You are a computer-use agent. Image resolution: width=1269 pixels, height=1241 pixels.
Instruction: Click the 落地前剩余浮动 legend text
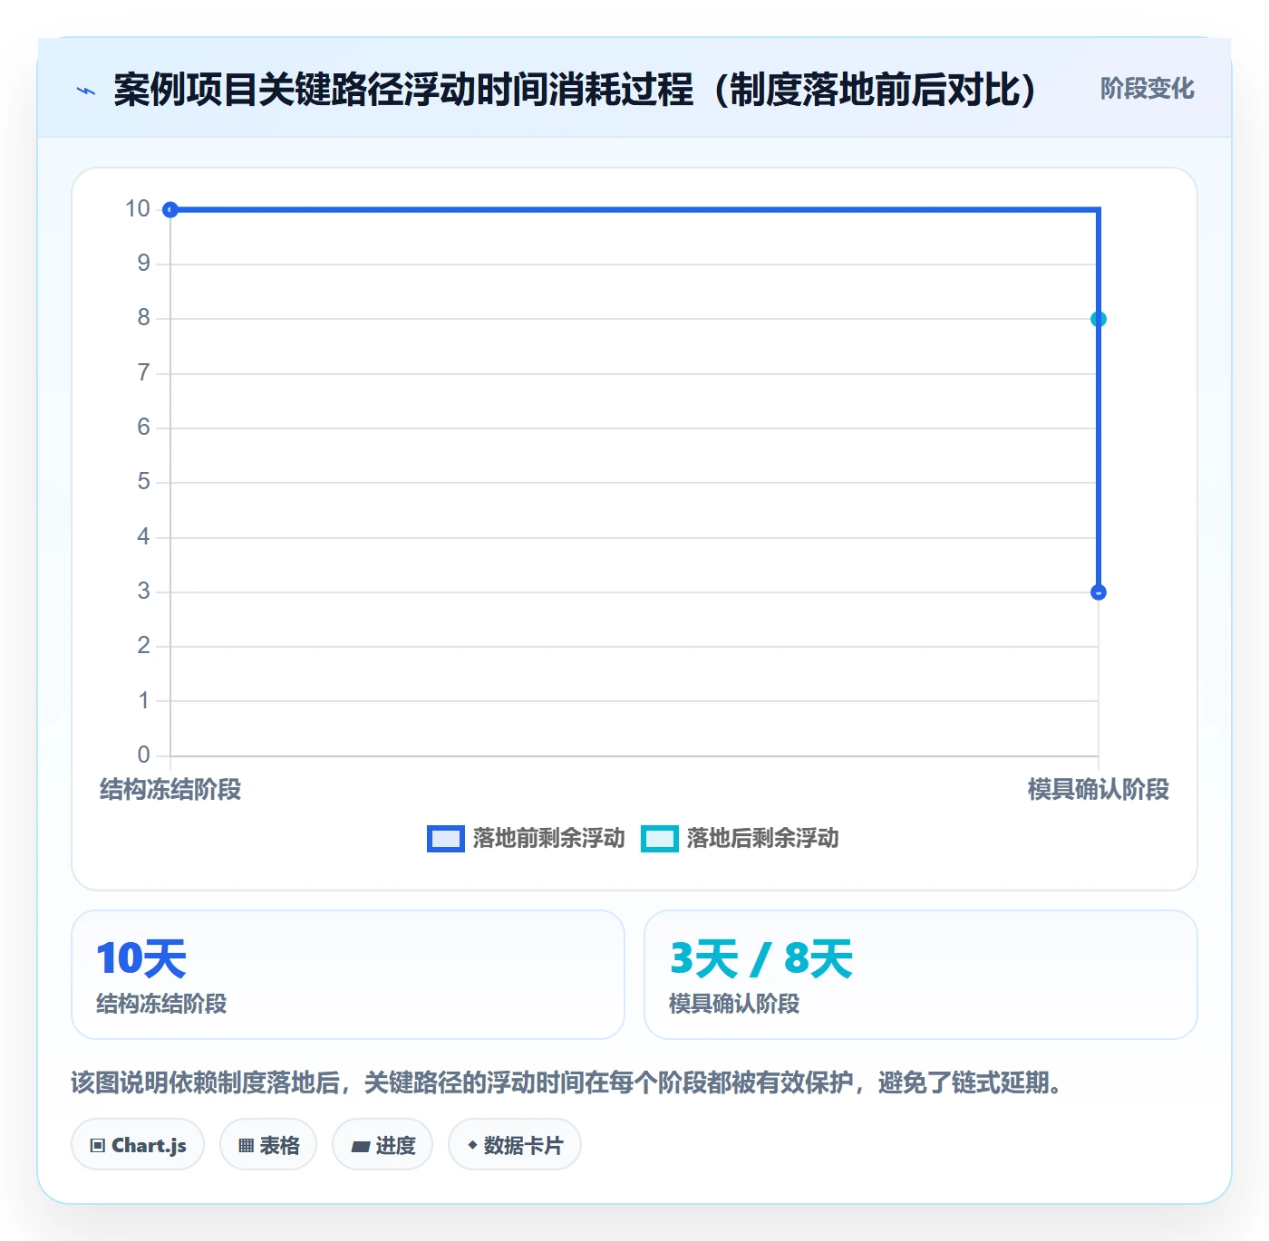coord(549,839)
